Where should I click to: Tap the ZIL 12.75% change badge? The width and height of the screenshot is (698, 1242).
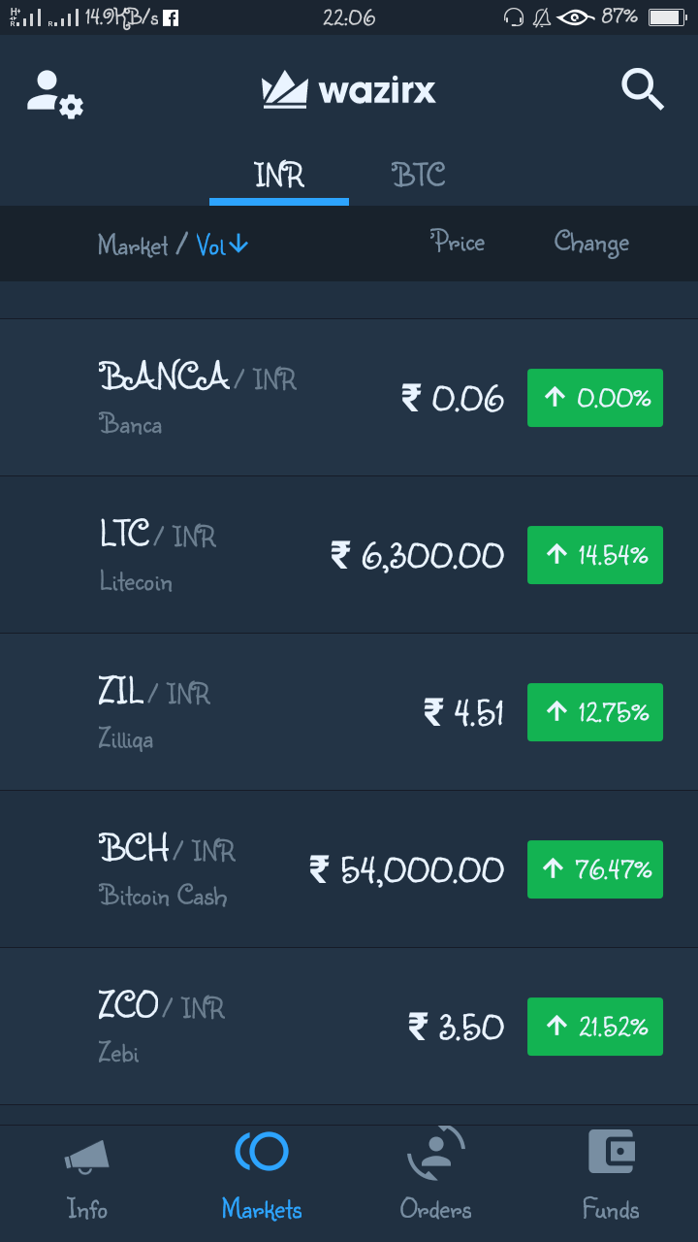pyautogui.click(x=595, y=712)
